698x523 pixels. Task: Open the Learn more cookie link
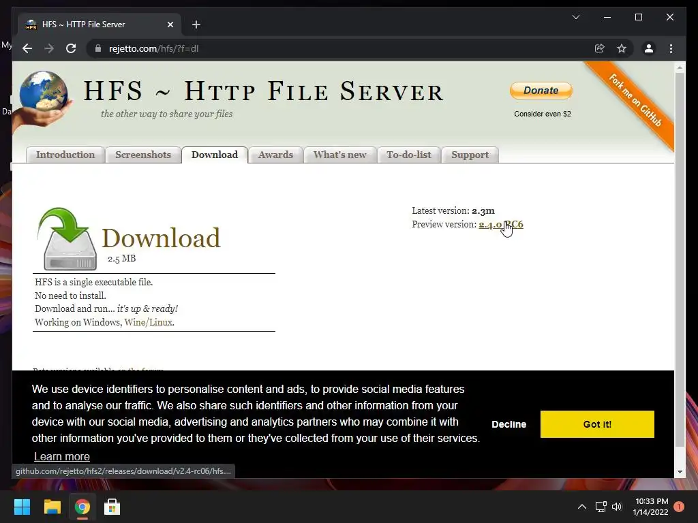(62, 457)
